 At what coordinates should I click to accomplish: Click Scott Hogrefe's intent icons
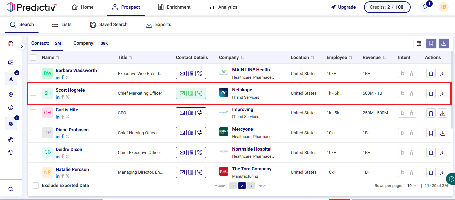click(x=407, y=93)
